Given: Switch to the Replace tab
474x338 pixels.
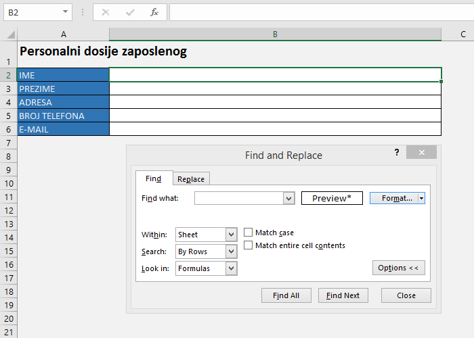Looking at the screenshot, I should [x=191, y=179].
